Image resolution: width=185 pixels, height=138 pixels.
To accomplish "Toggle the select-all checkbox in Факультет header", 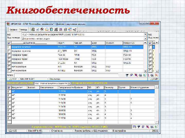I will tap(9, 88).
